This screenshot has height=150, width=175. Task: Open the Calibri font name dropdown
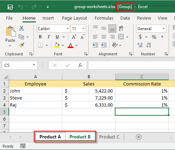pos(67,29)
